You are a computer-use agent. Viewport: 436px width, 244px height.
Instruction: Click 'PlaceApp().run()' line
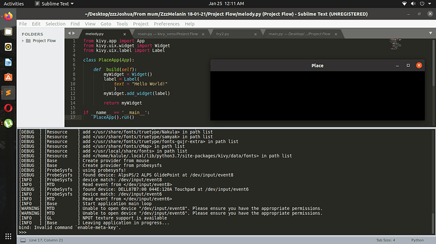[114, 117]
